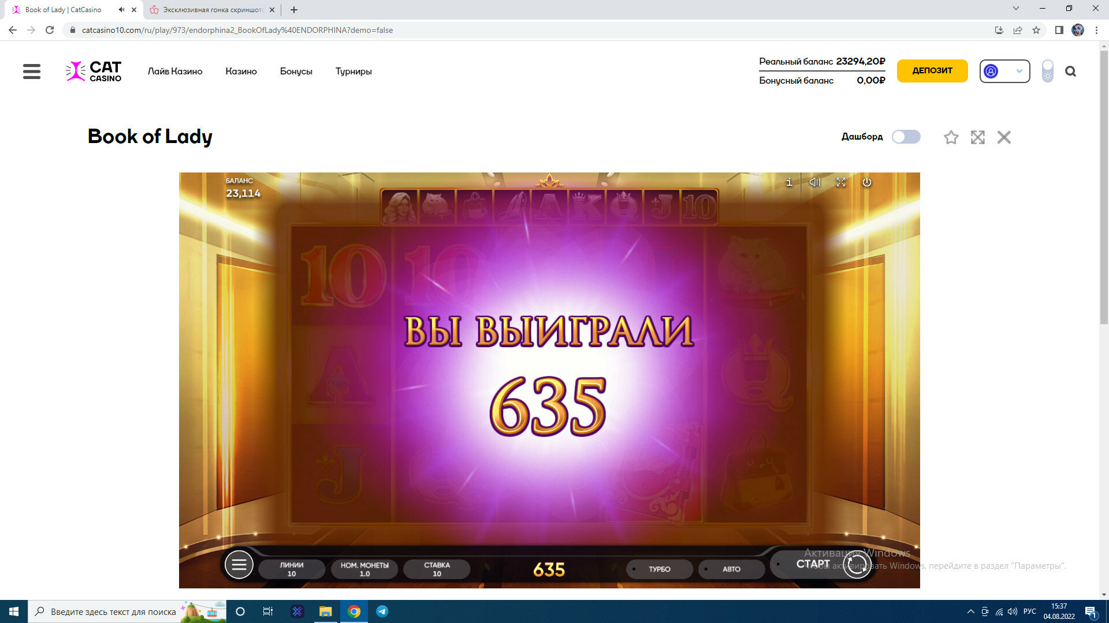The height and width of the screenshot is (623, 1109).
Task: Enable ТУРБО mode in the slot
Action: pos(659,569)
